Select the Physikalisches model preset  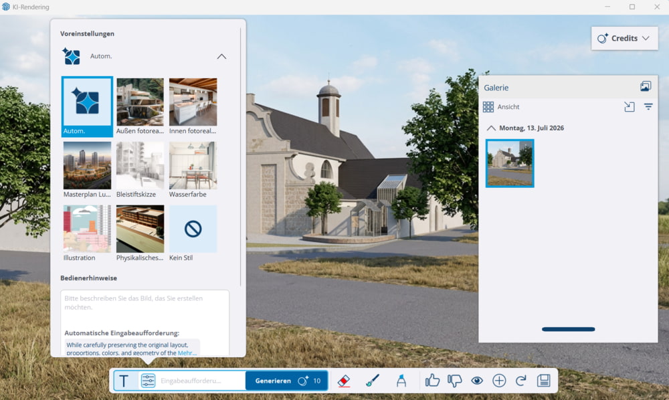(x=140, y=233)
